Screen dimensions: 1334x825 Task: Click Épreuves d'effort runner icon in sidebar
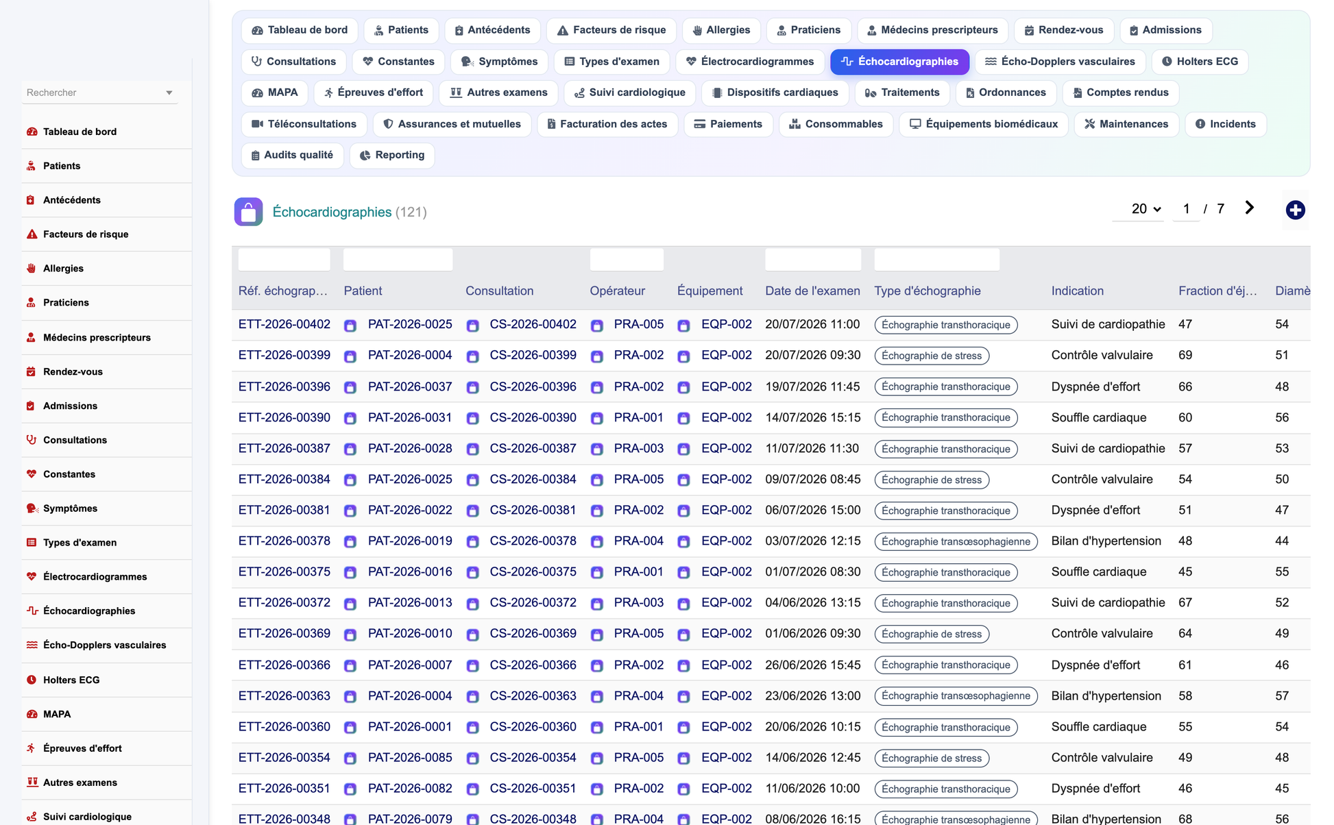tap(32, 748)
